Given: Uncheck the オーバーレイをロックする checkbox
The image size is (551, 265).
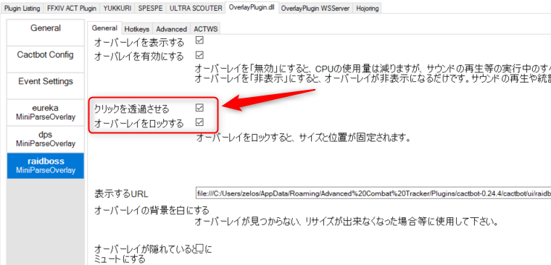Looking at the screenshot, I should click(x=199, y=122).
